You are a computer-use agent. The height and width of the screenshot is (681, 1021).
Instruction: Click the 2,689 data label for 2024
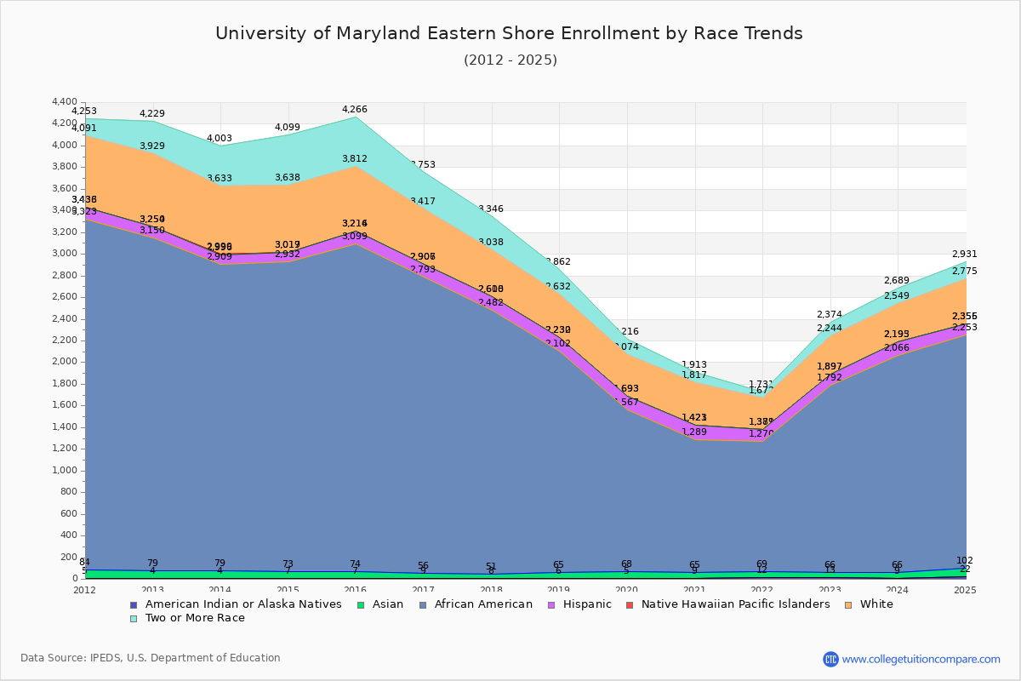click(897, 280)
